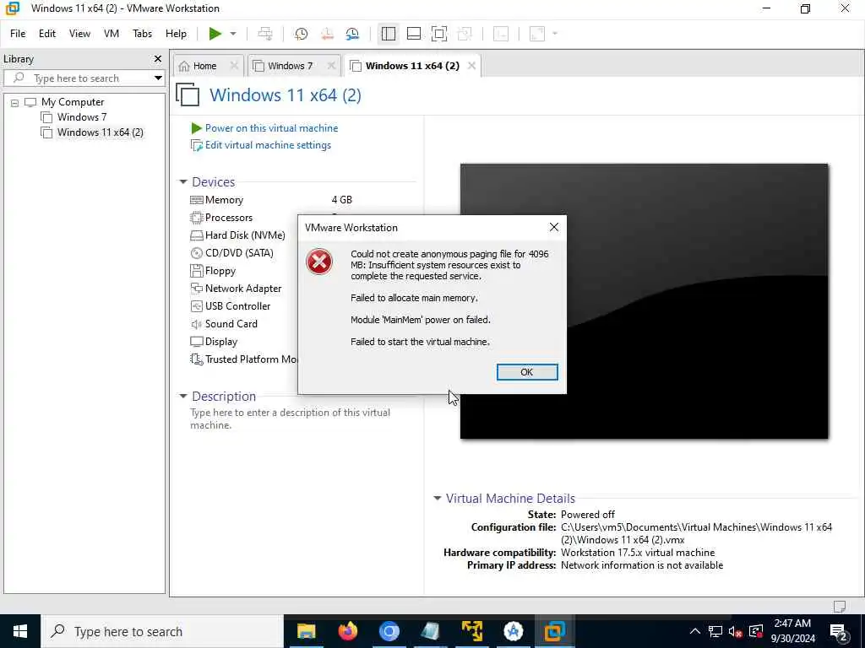Click the Network Adapter device icon
Viewport: 865px width, 648px height.
[196, 289]
